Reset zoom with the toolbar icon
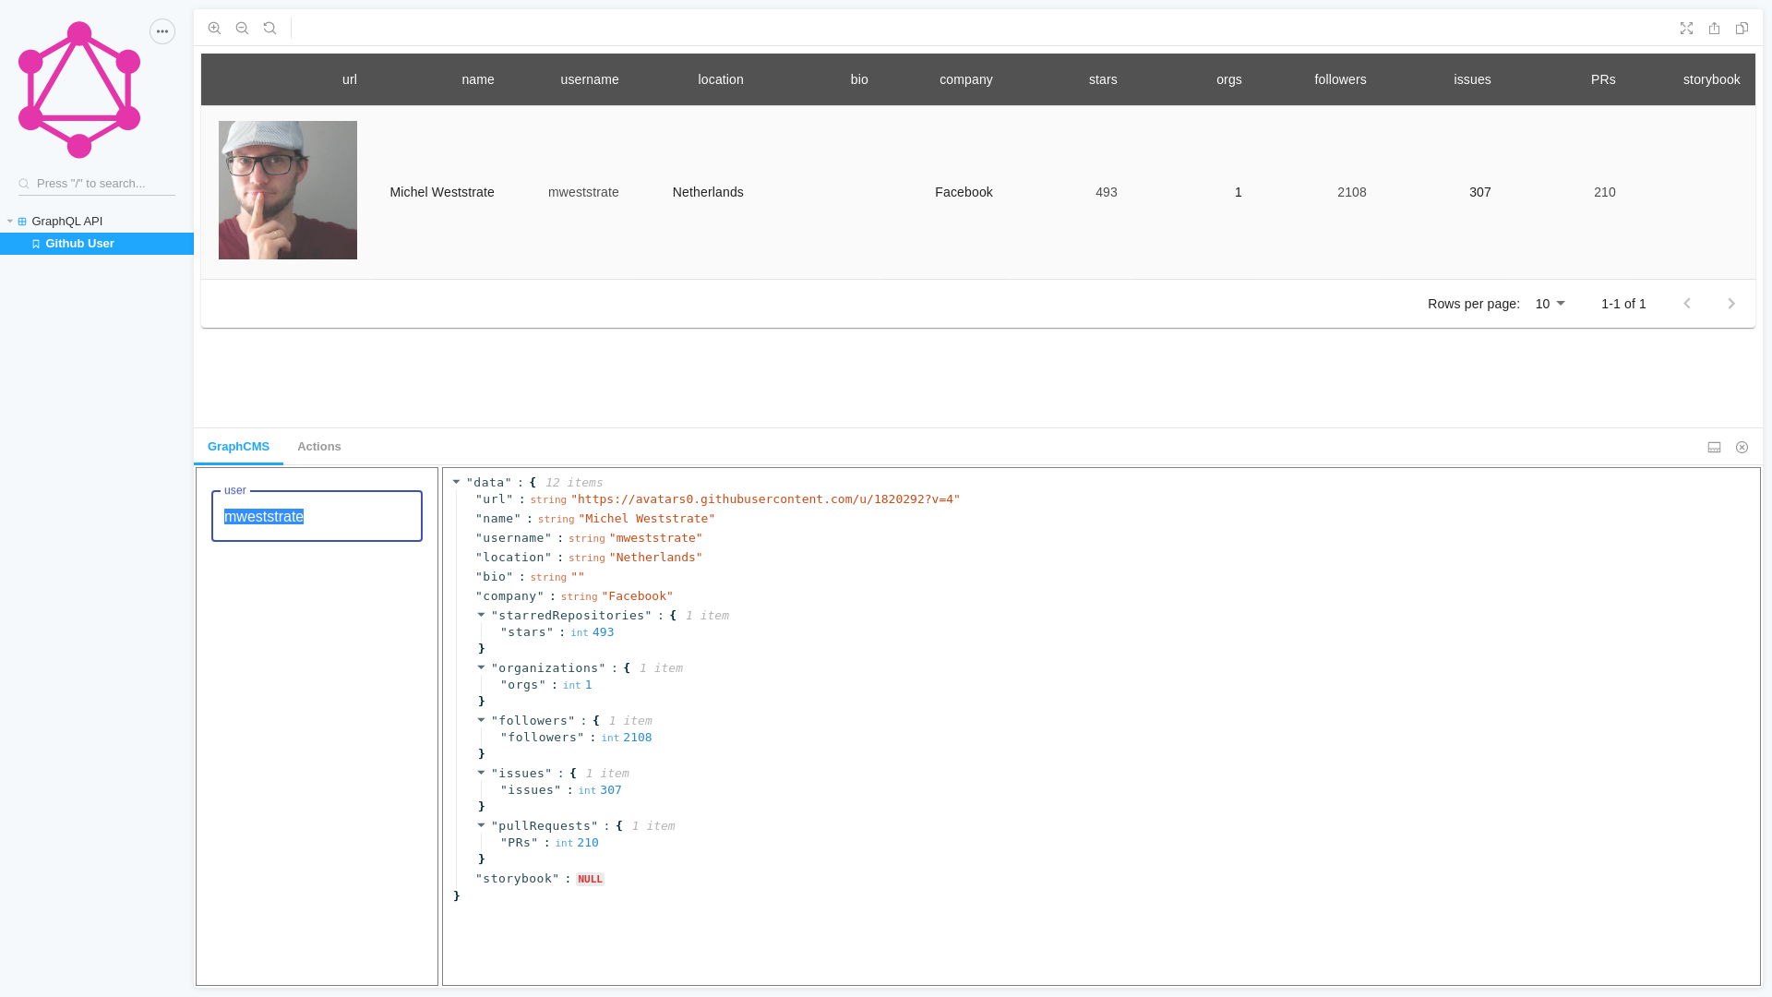The width and height of the screenshot is (1772, 997). 269,29
